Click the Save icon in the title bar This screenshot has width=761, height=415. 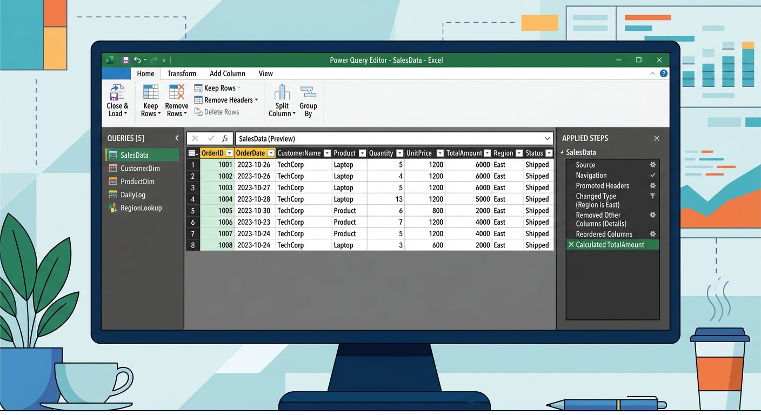[126, 60]
